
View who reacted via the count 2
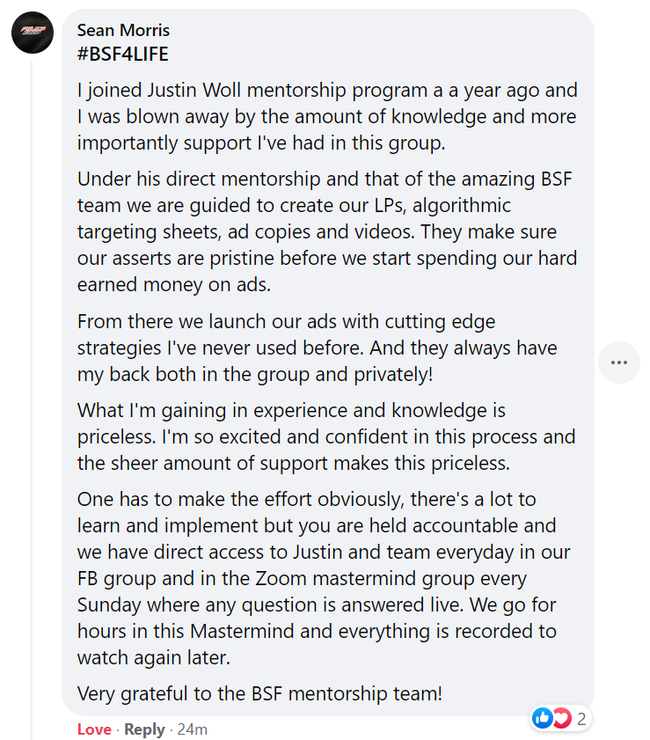click(581, 719)
